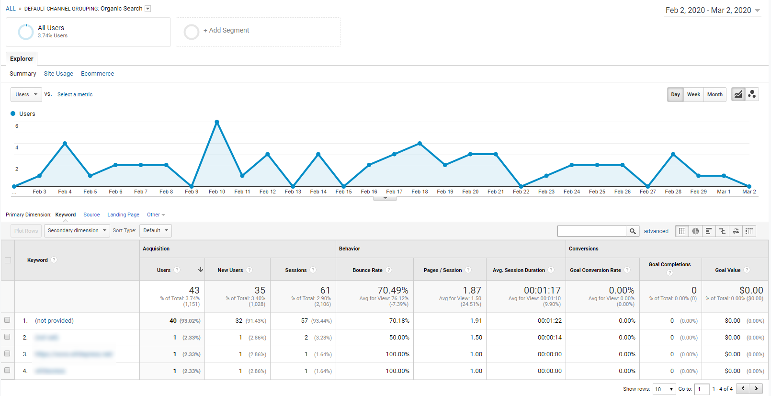Click the table search input field
This screenshot has width=771, height=396.
click(592, 231)
